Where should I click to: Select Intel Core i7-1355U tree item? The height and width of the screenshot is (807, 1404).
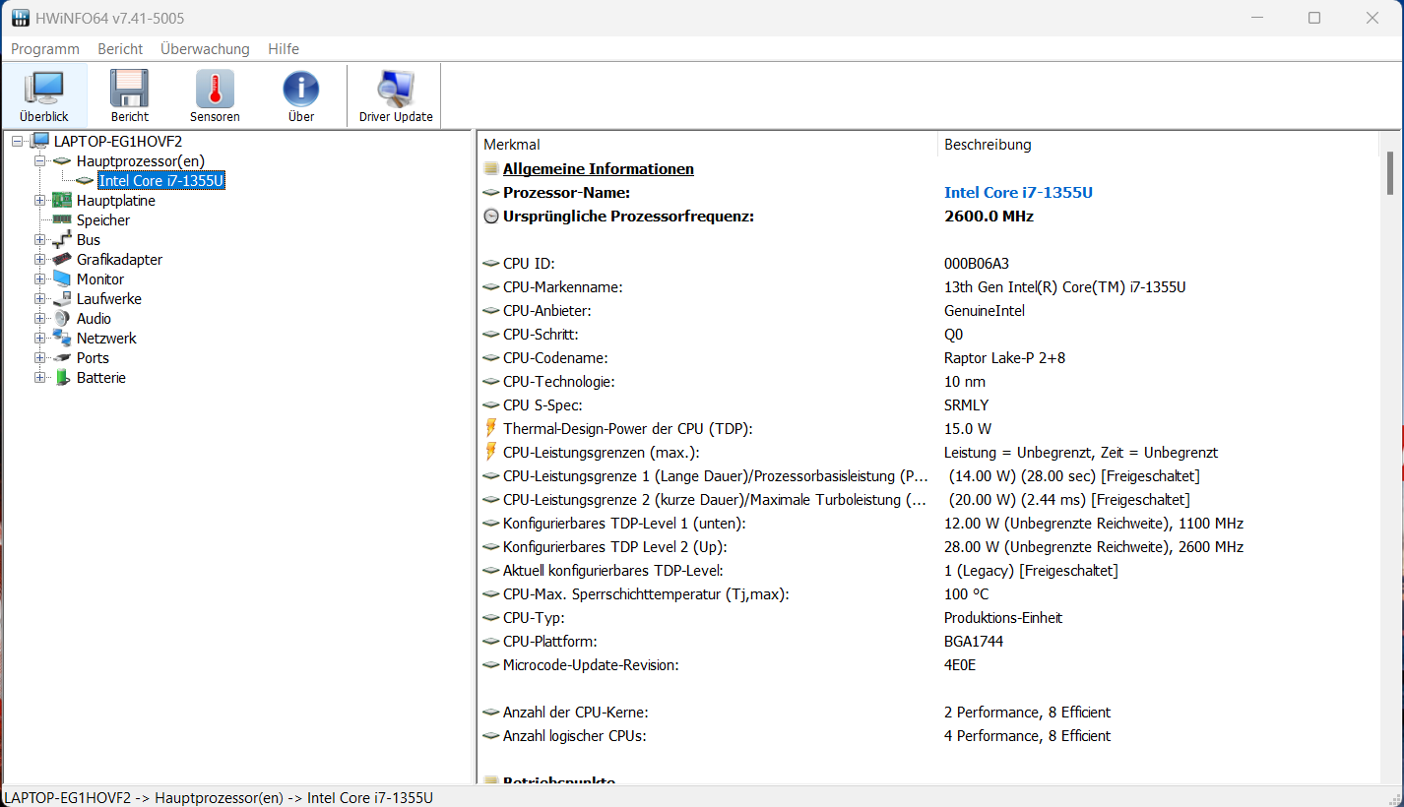tap(161, 180)
